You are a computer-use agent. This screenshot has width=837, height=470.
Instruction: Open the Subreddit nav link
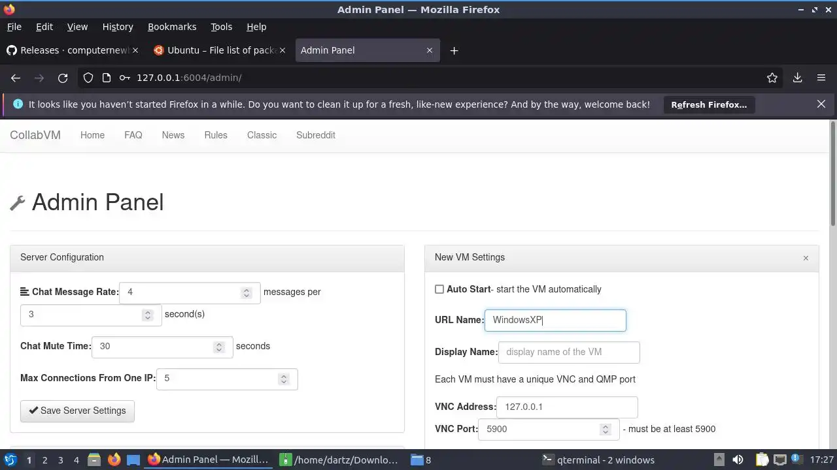(x=316, y=135)
